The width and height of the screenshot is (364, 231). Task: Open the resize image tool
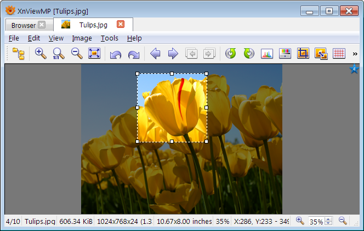coord(321,54)
